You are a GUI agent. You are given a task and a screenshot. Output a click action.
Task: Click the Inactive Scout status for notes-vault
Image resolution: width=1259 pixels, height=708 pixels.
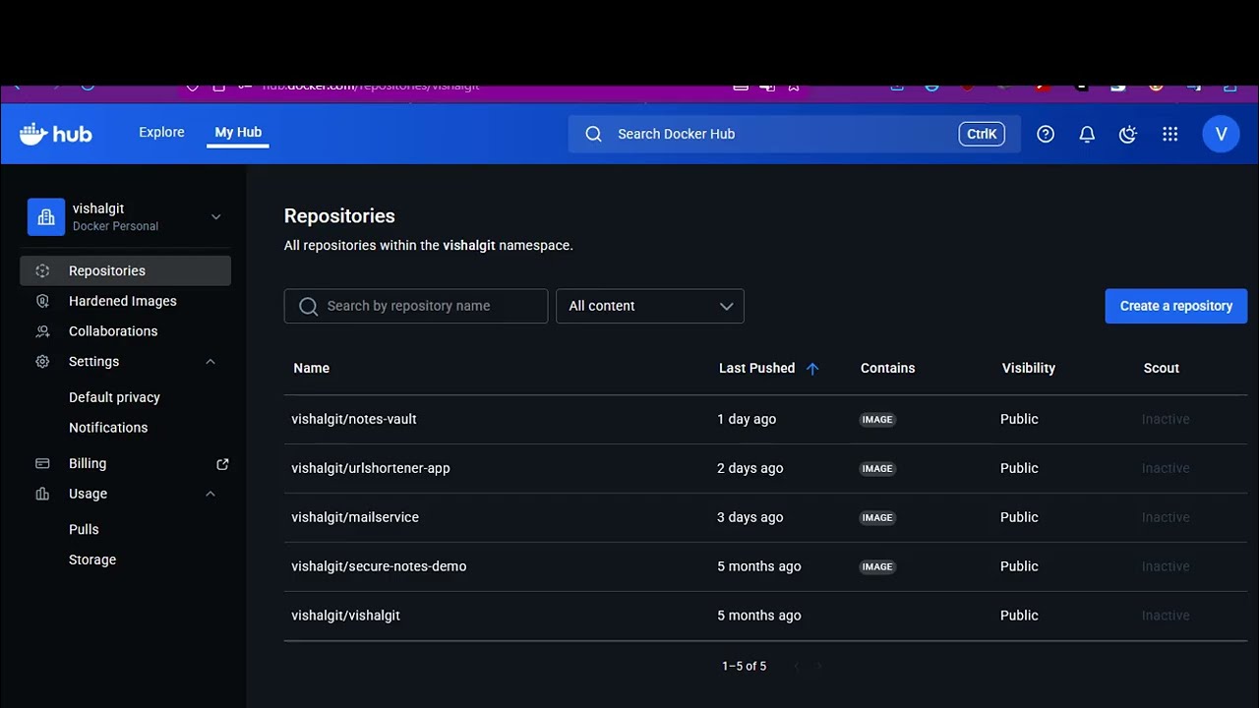[1166, 419]
